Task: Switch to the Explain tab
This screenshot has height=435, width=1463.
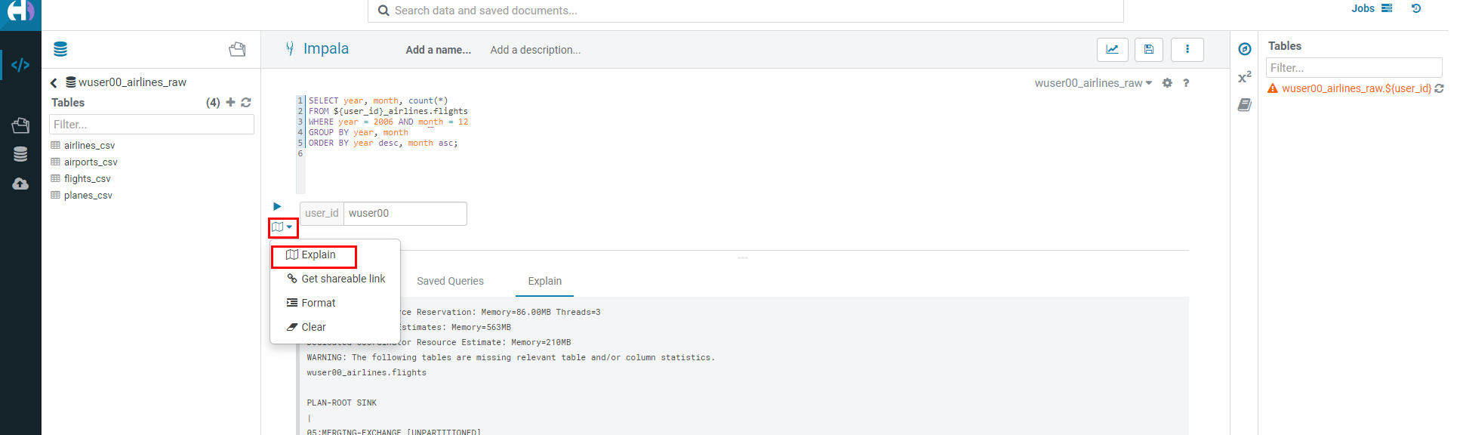Action: [x=544, y=281]
